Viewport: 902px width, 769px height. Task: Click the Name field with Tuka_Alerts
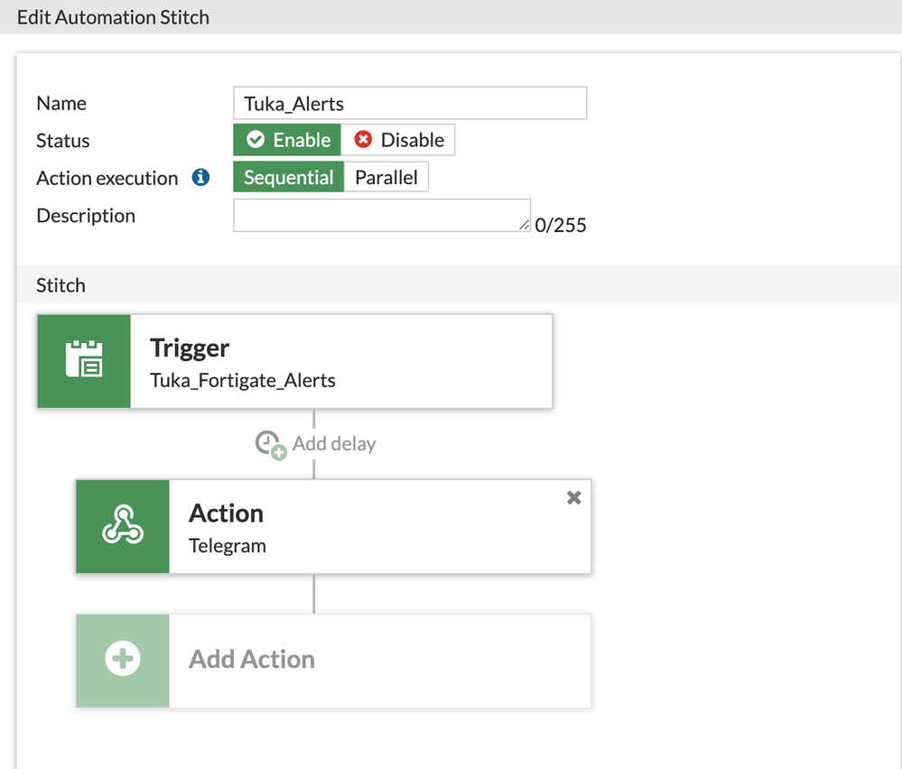tap(410, 103)
